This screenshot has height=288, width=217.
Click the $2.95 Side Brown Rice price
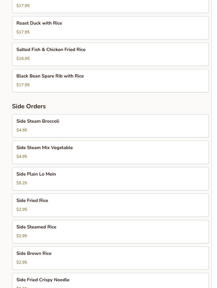pos(22,262)
